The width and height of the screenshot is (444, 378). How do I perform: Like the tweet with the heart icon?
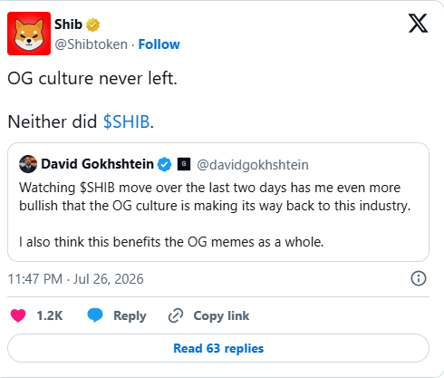18,315
